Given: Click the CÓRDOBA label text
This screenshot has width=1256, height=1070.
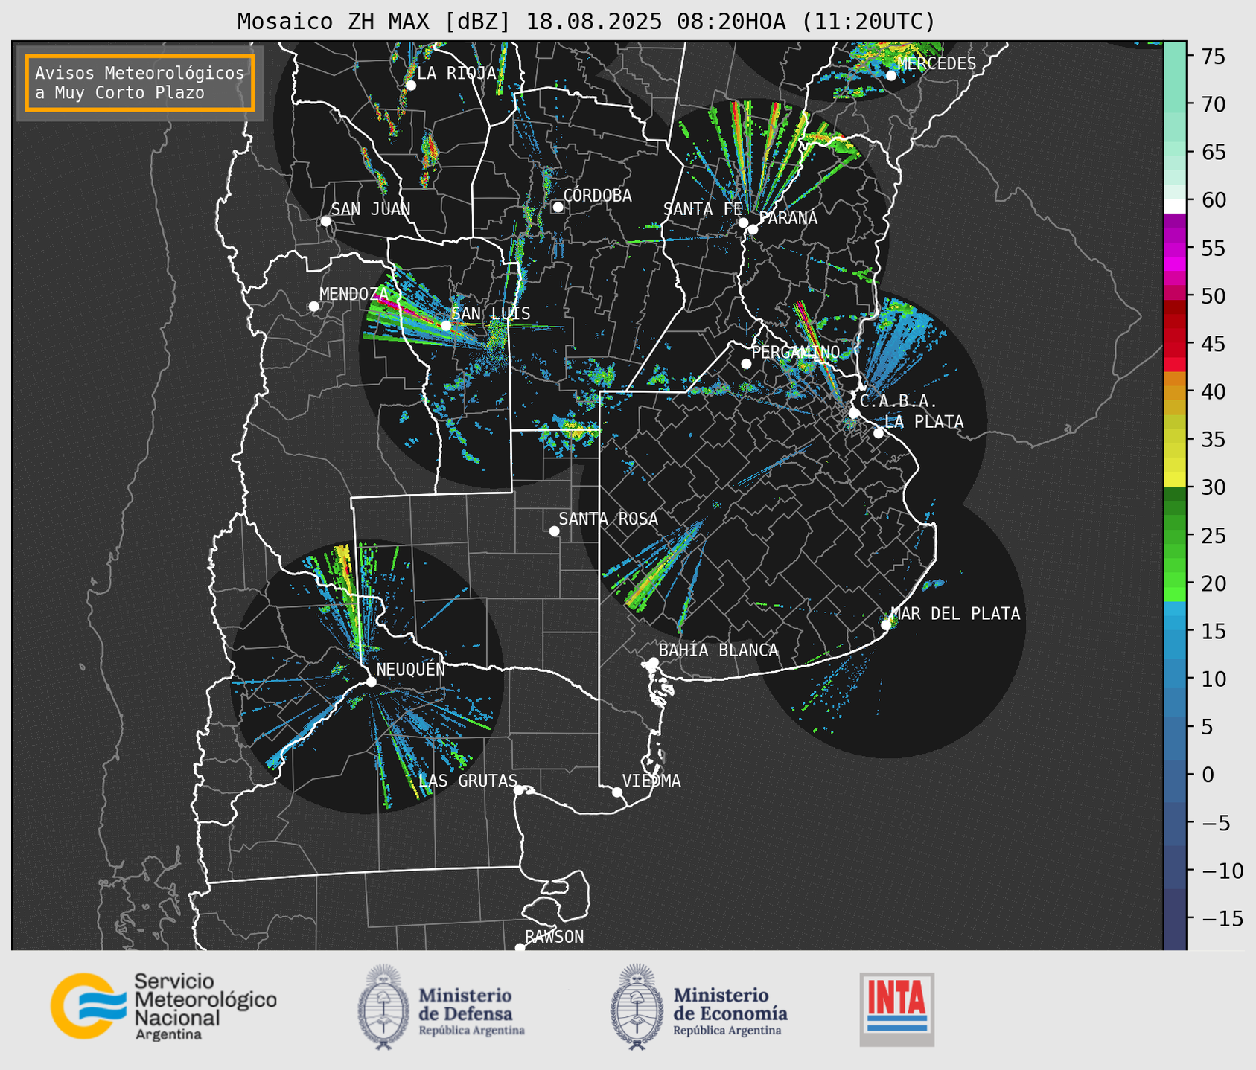Looking at the screenshot, I should click(597, 195).
